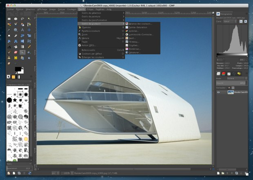
Task: Switch to the Channels tab
Action: pyautogui.click(x=224, y=74)
